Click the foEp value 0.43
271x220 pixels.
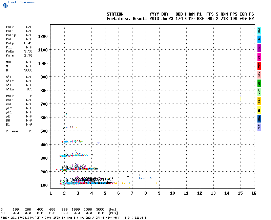click(x=28, y=43)
